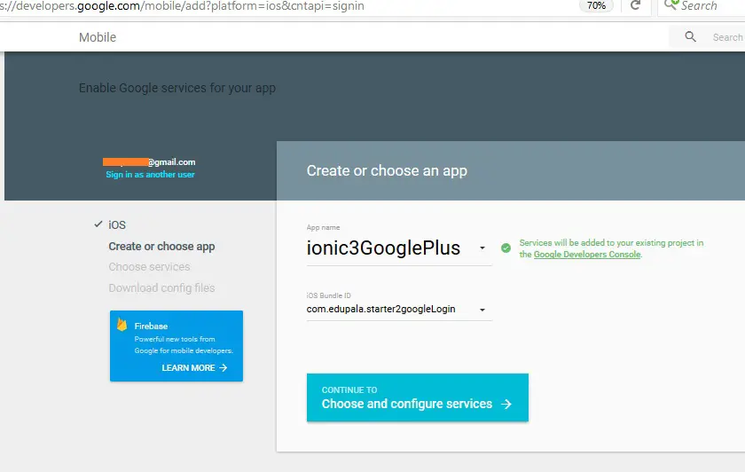The height and width of the screenshot is (472, 745).
Task: Click Sign in as another user link
Action: 150,175
